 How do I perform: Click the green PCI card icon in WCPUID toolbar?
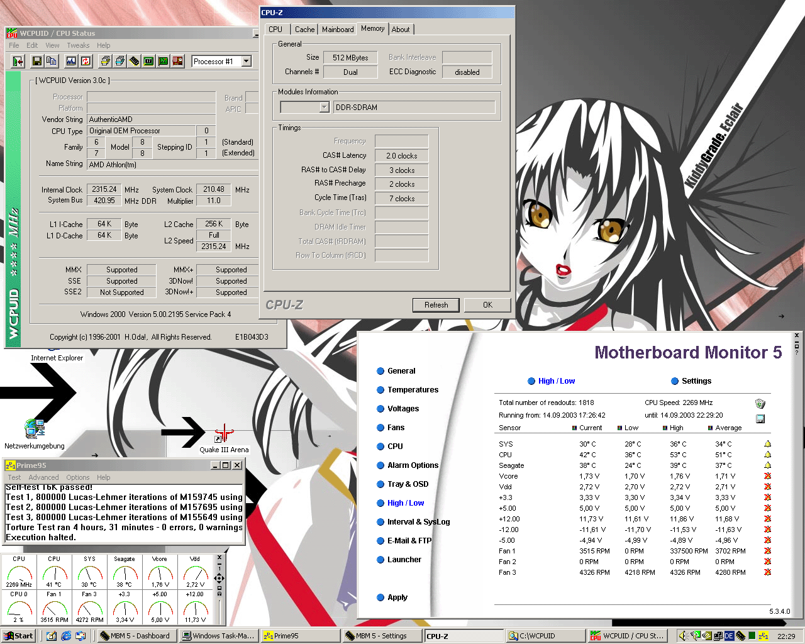(164, 61)
